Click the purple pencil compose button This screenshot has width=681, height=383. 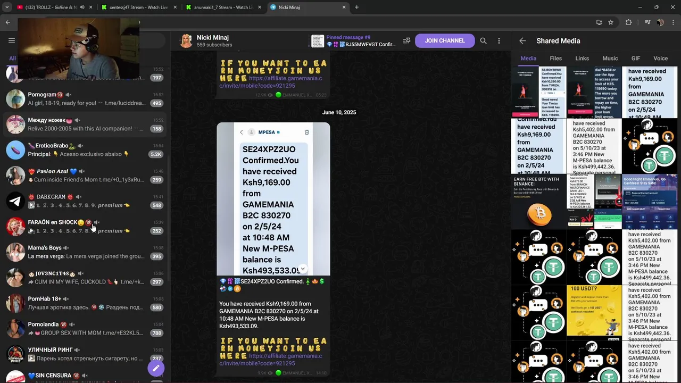pyautogui.click(x=156, y=368)
